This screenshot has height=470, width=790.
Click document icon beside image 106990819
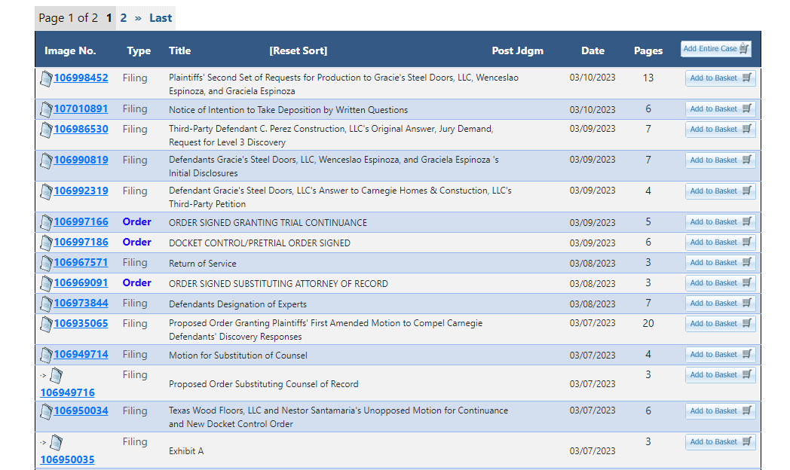point(46,160)
